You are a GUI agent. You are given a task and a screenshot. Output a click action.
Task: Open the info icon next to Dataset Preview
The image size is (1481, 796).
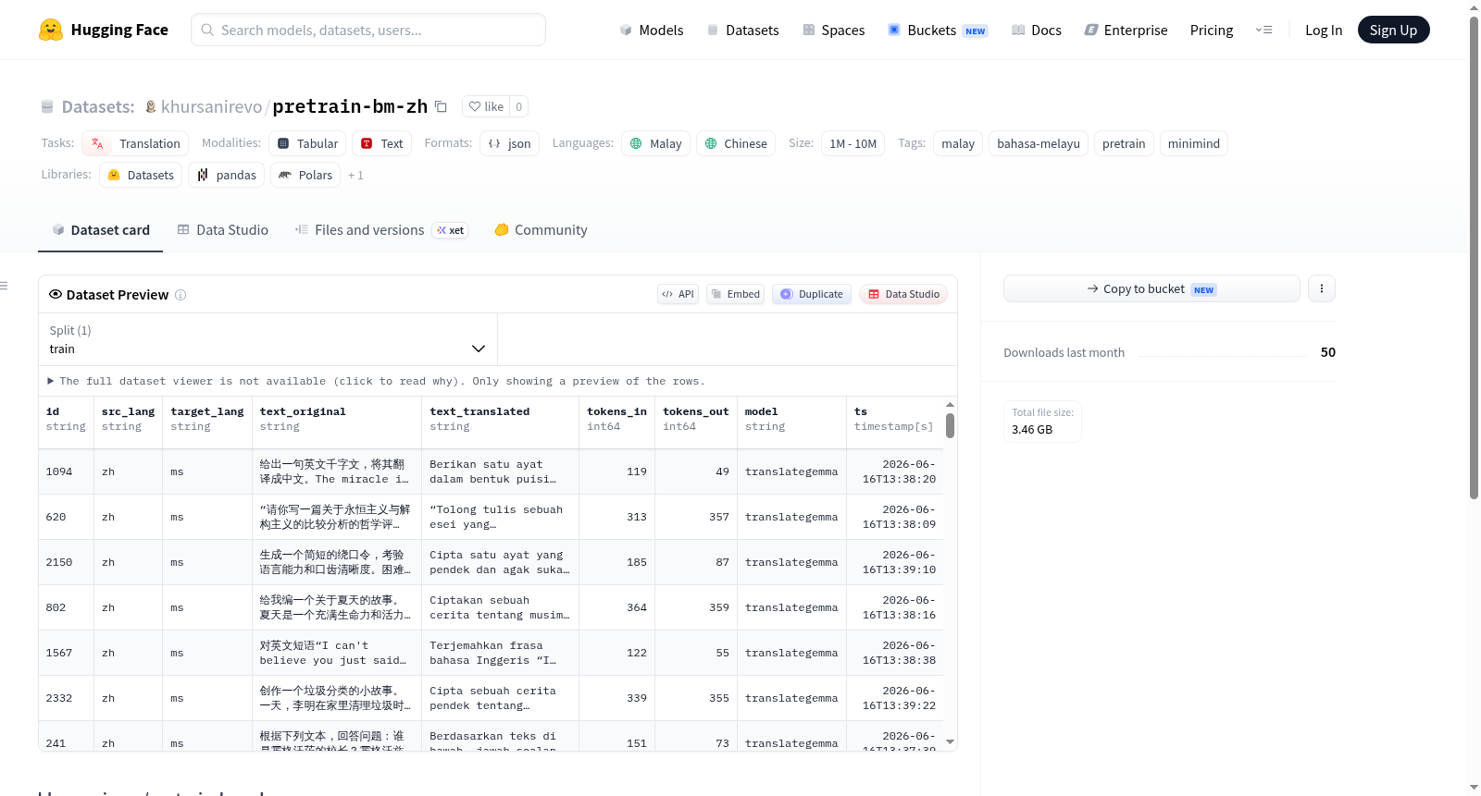pyautogui.click(x=180, y=295)
